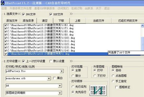This screenshot has width=144, height=97.
Task: Select the 1 (11).dwg file row text
Action: pos(41,41)
